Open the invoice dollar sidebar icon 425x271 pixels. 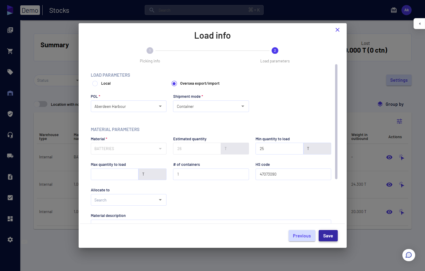click(x=10, y=177)
